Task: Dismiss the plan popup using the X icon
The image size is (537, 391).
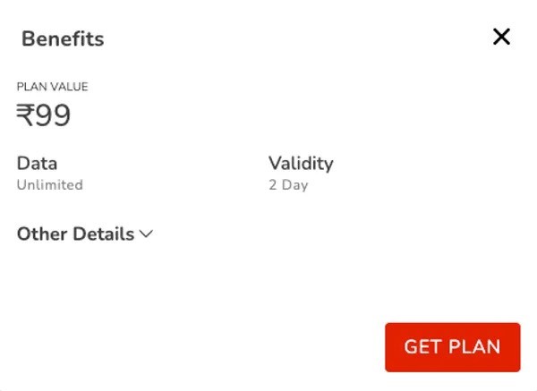Action: pos(501,37)
